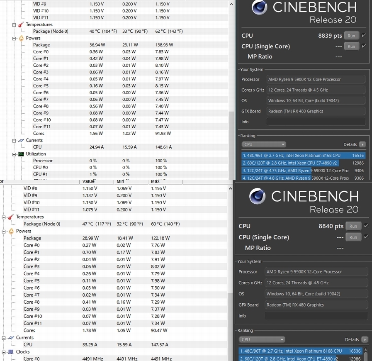Click the Utilization chip icon

point(21,154)
